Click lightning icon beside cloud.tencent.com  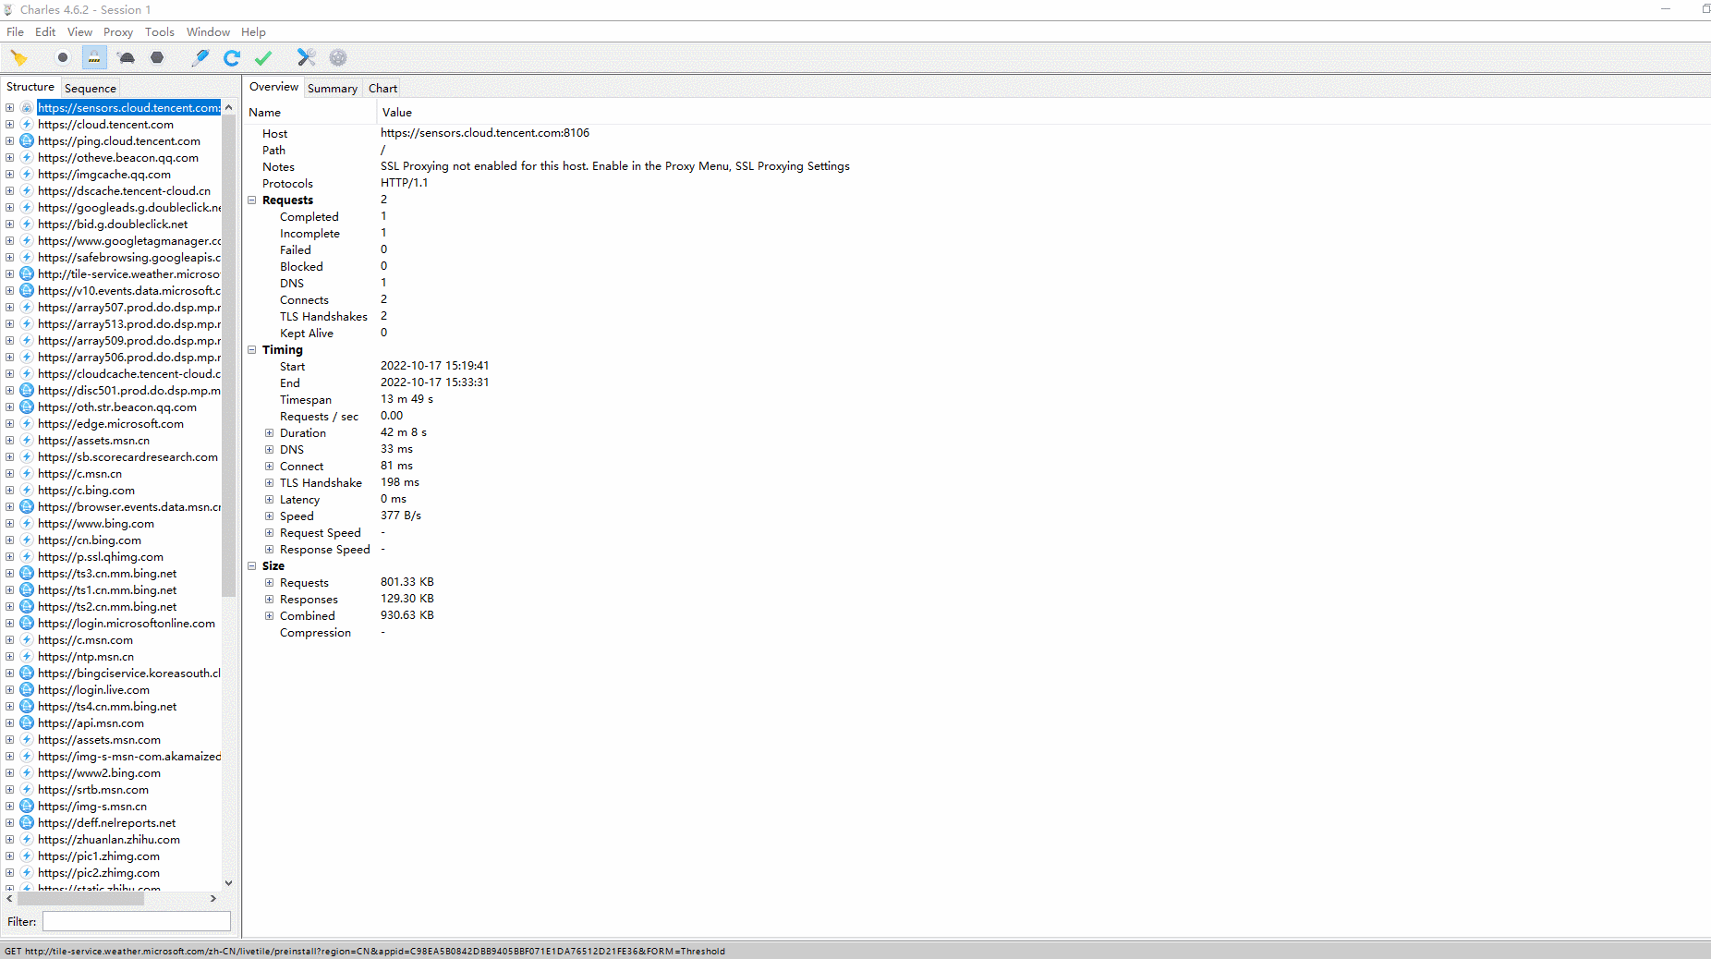tap(27, 125)
